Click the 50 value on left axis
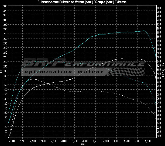Image resolution: width=165 pixels, height=146 pixels. coord(6,136)
